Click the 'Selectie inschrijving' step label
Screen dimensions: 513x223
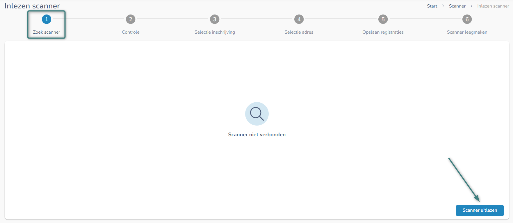pyautogui.click(x=215, y=32)
